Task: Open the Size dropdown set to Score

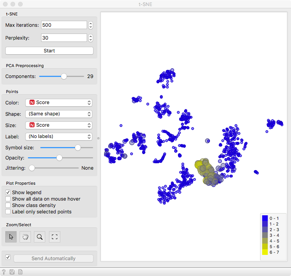Action: (x=59, y=125)
